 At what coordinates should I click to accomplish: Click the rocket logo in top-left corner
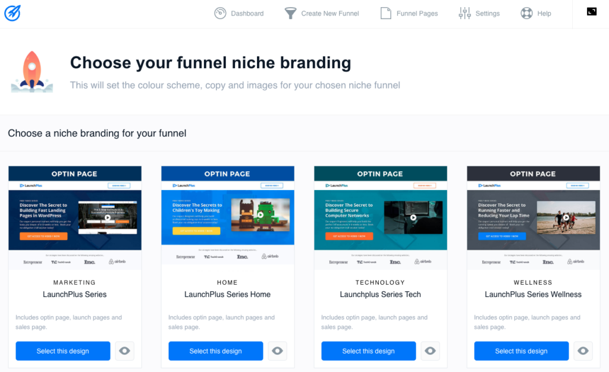(x=12, y=13)
